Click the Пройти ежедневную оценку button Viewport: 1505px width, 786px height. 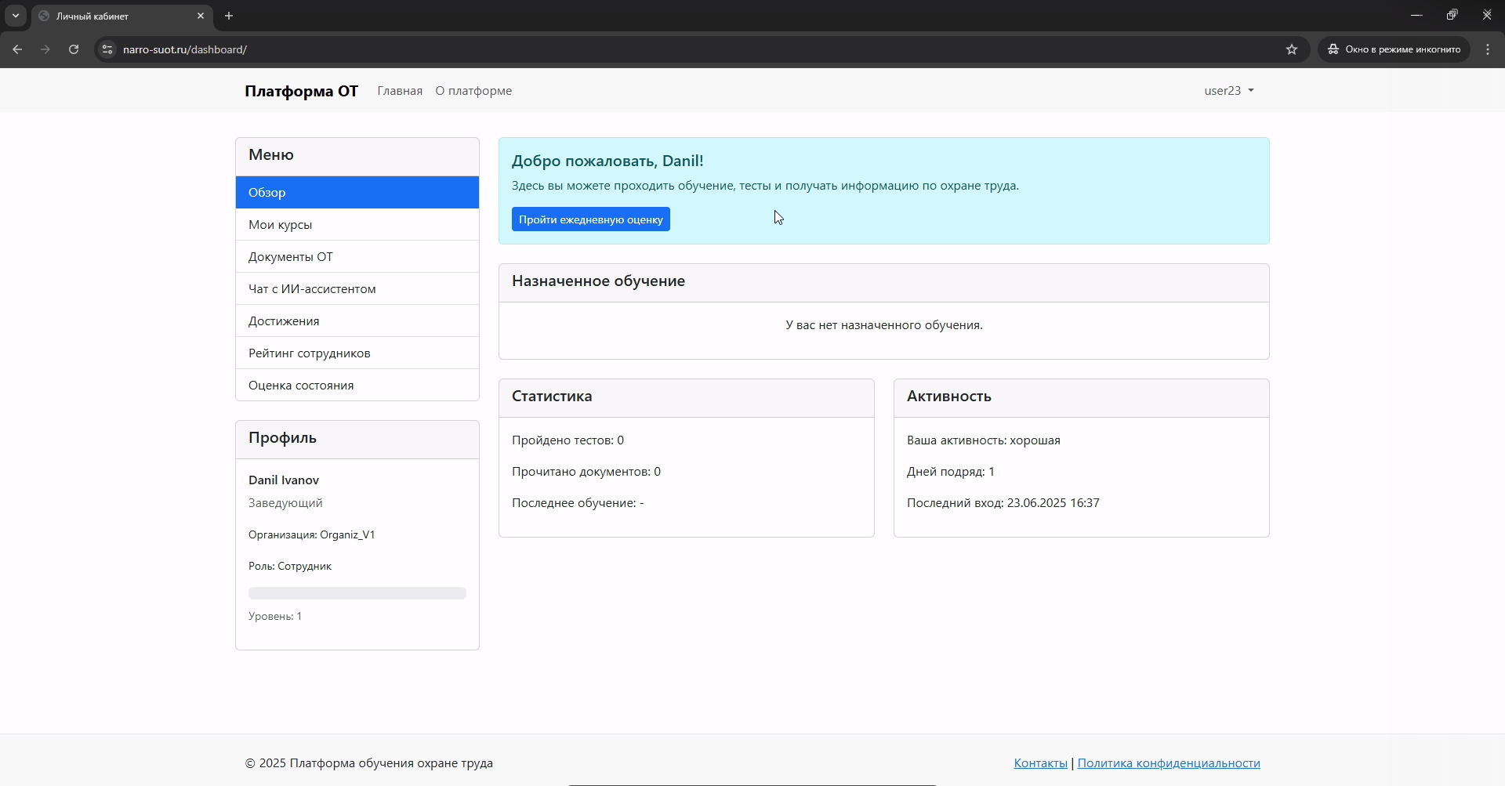click(590, 219)
